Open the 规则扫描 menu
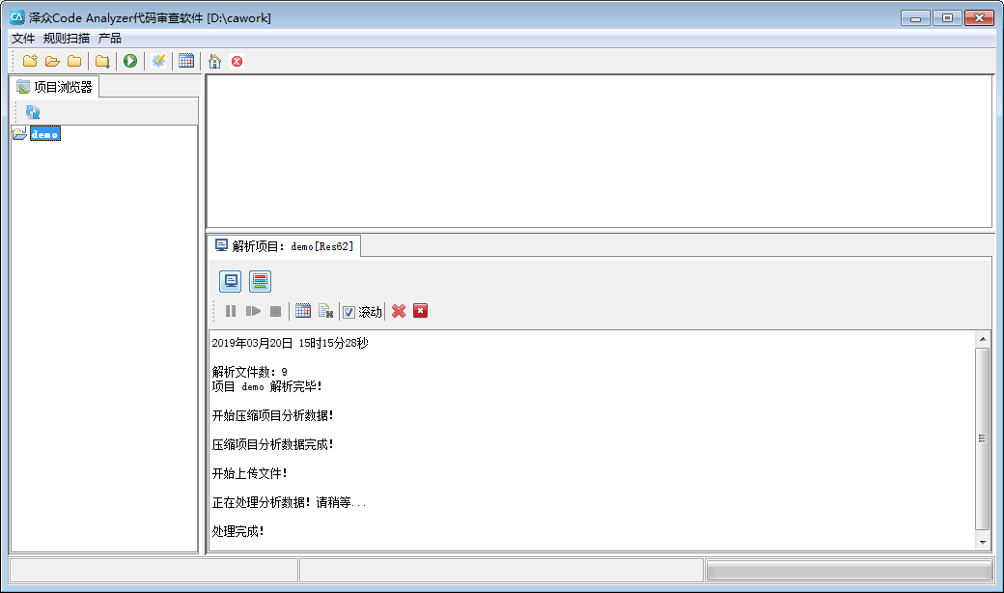Screen dimensions: 1004x593 (67, 39)
